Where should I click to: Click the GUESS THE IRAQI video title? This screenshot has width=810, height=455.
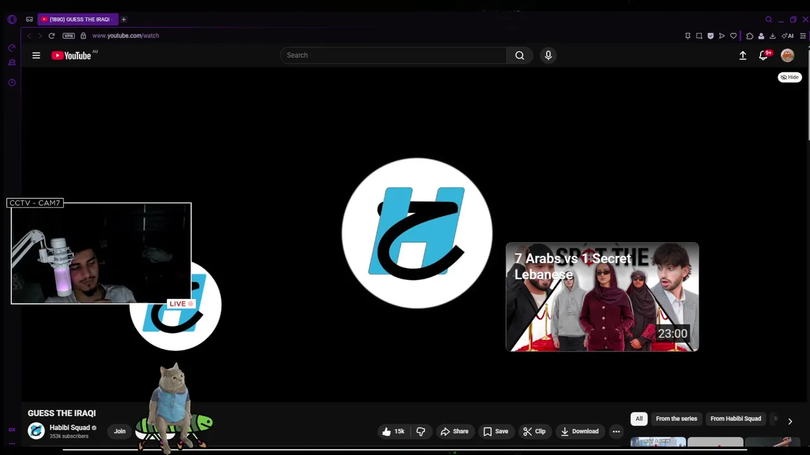pos(62,413)
